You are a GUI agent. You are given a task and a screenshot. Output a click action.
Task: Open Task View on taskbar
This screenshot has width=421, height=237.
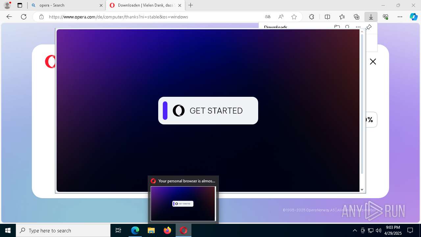[118, 230]
